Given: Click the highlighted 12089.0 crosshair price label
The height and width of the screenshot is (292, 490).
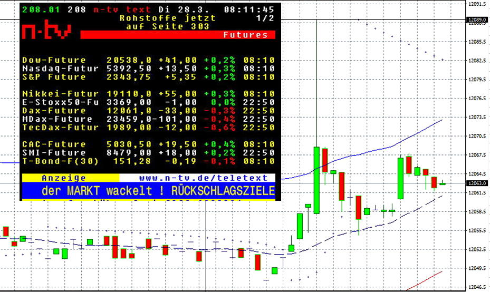Looking at the screenshot, I should [477, 20].
